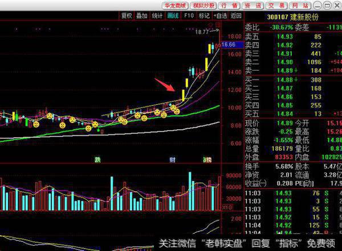Select the 叠加 overlay tool
The height and width of the screenshot is (251, 342).
(x=141, y=16)
